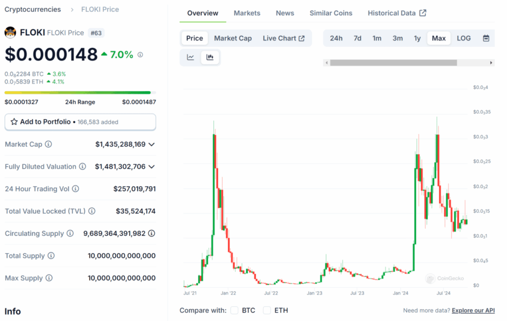Open the Similar Coins tab
Screen dimensions: 507x321
[x=331, y=13]
